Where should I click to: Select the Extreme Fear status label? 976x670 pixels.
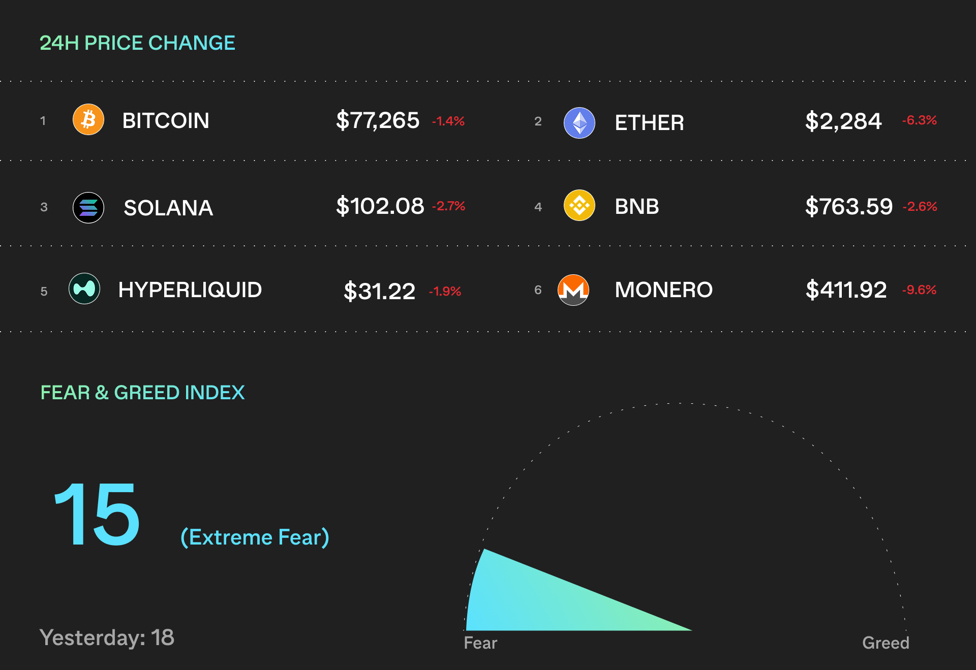255,537
